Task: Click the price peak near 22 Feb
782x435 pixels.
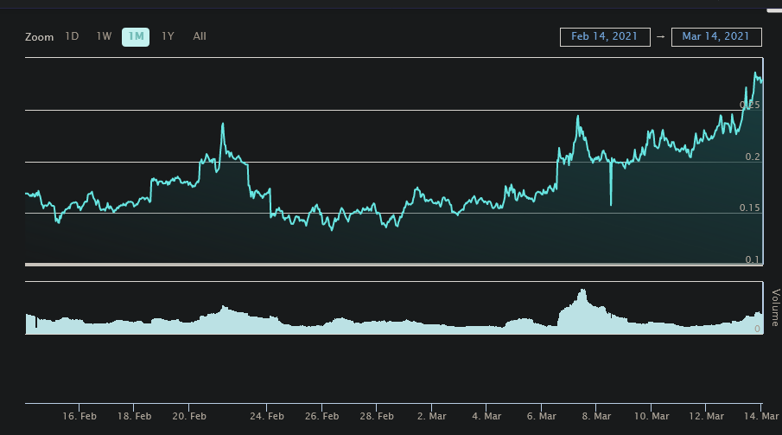Action: click(223, 124)
